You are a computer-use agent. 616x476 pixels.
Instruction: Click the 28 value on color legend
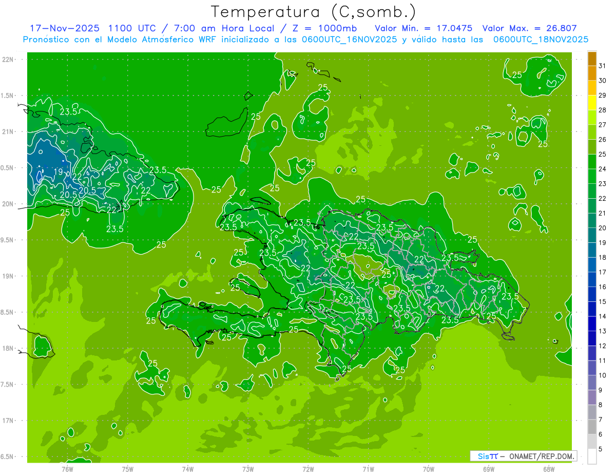603,110
